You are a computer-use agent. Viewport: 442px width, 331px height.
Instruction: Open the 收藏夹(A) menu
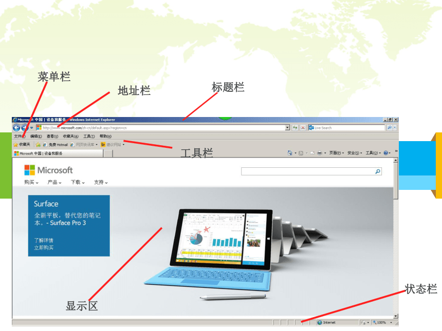70,136
